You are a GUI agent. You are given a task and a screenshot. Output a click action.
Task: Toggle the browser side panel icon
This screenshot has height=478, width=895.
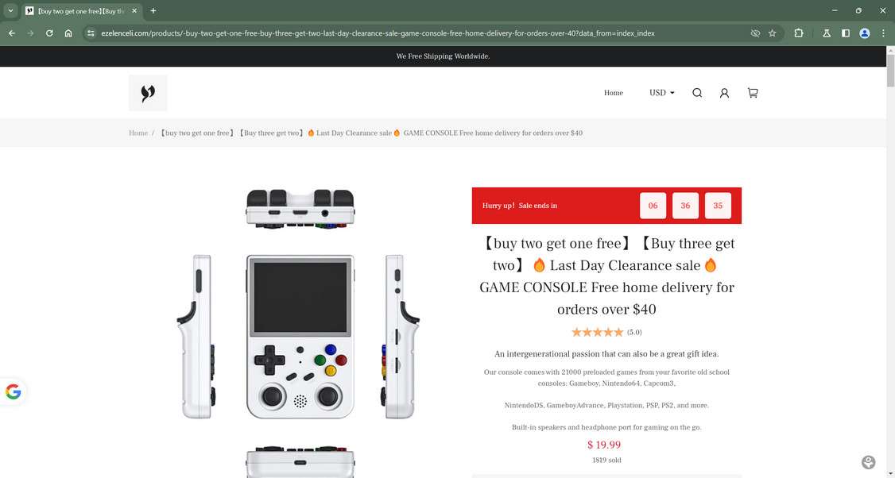pos(846,33)
